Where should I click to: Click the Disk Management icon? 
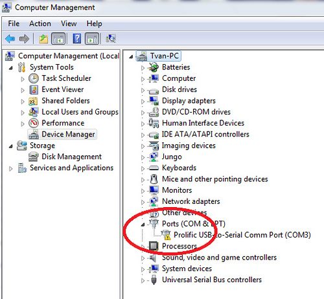[34, 157]
